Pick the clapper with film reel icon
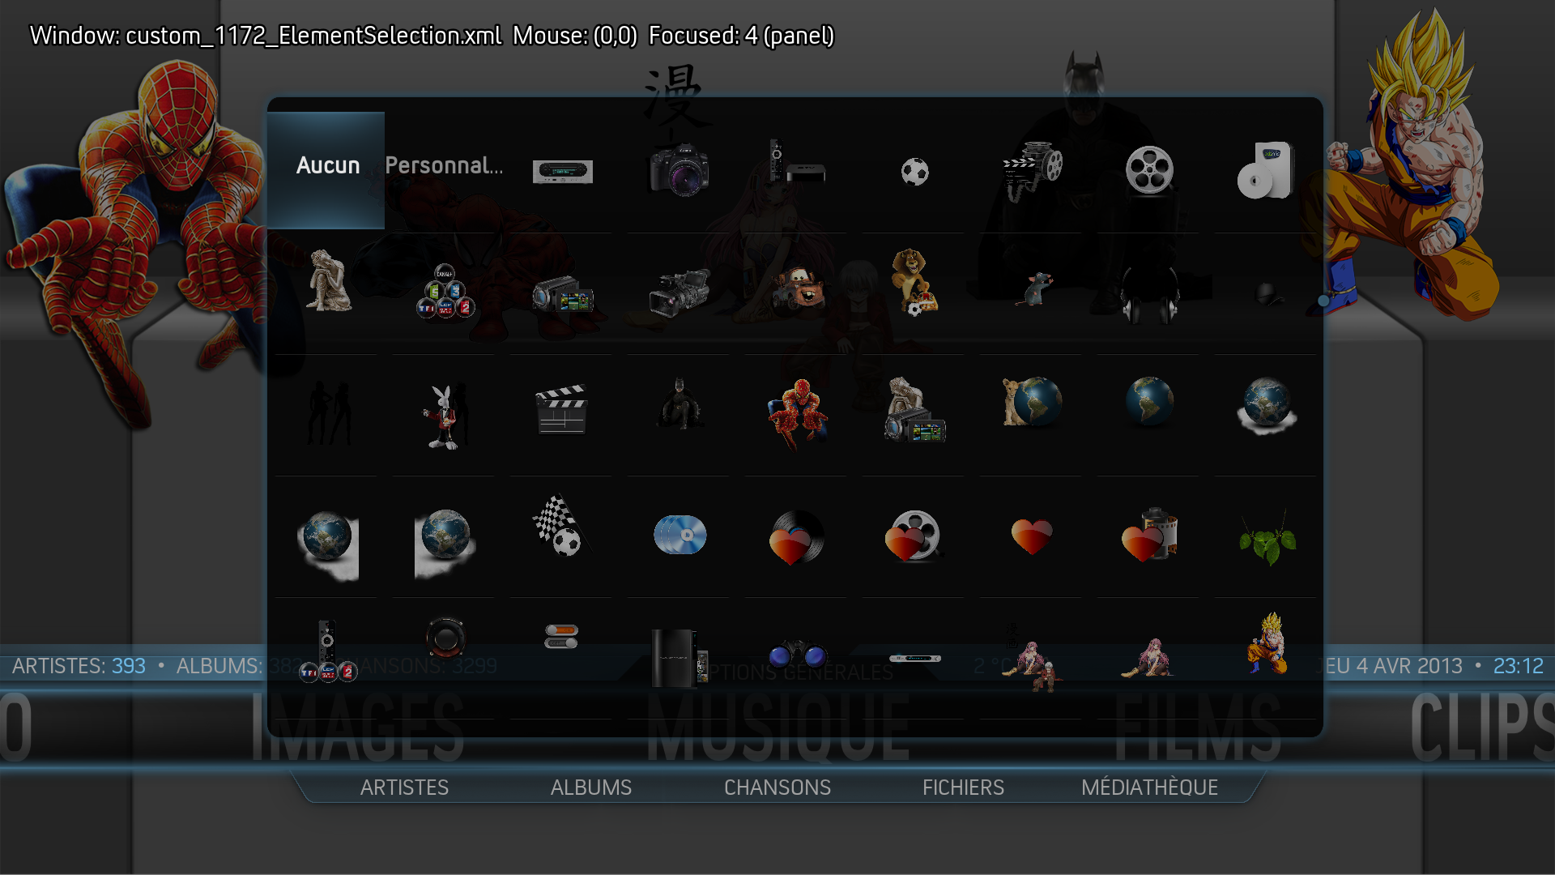The width and height of the screenshot is (1555, 875). pos(1032,170)
